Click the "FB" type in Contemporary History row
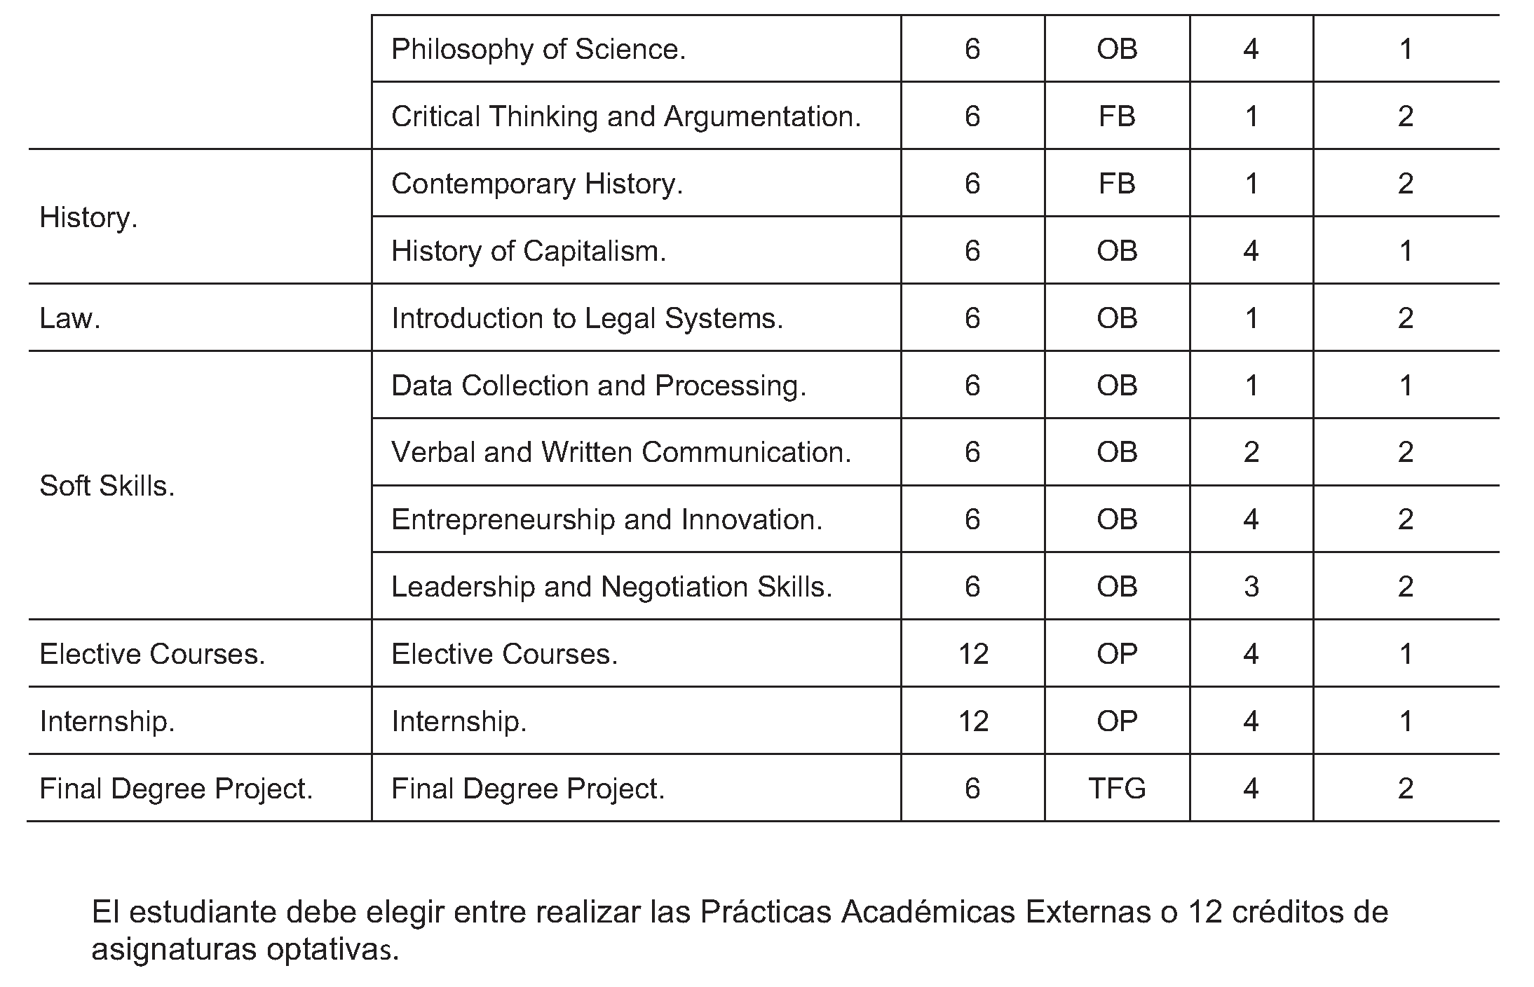1534x987 pixels. point(1117,184)
